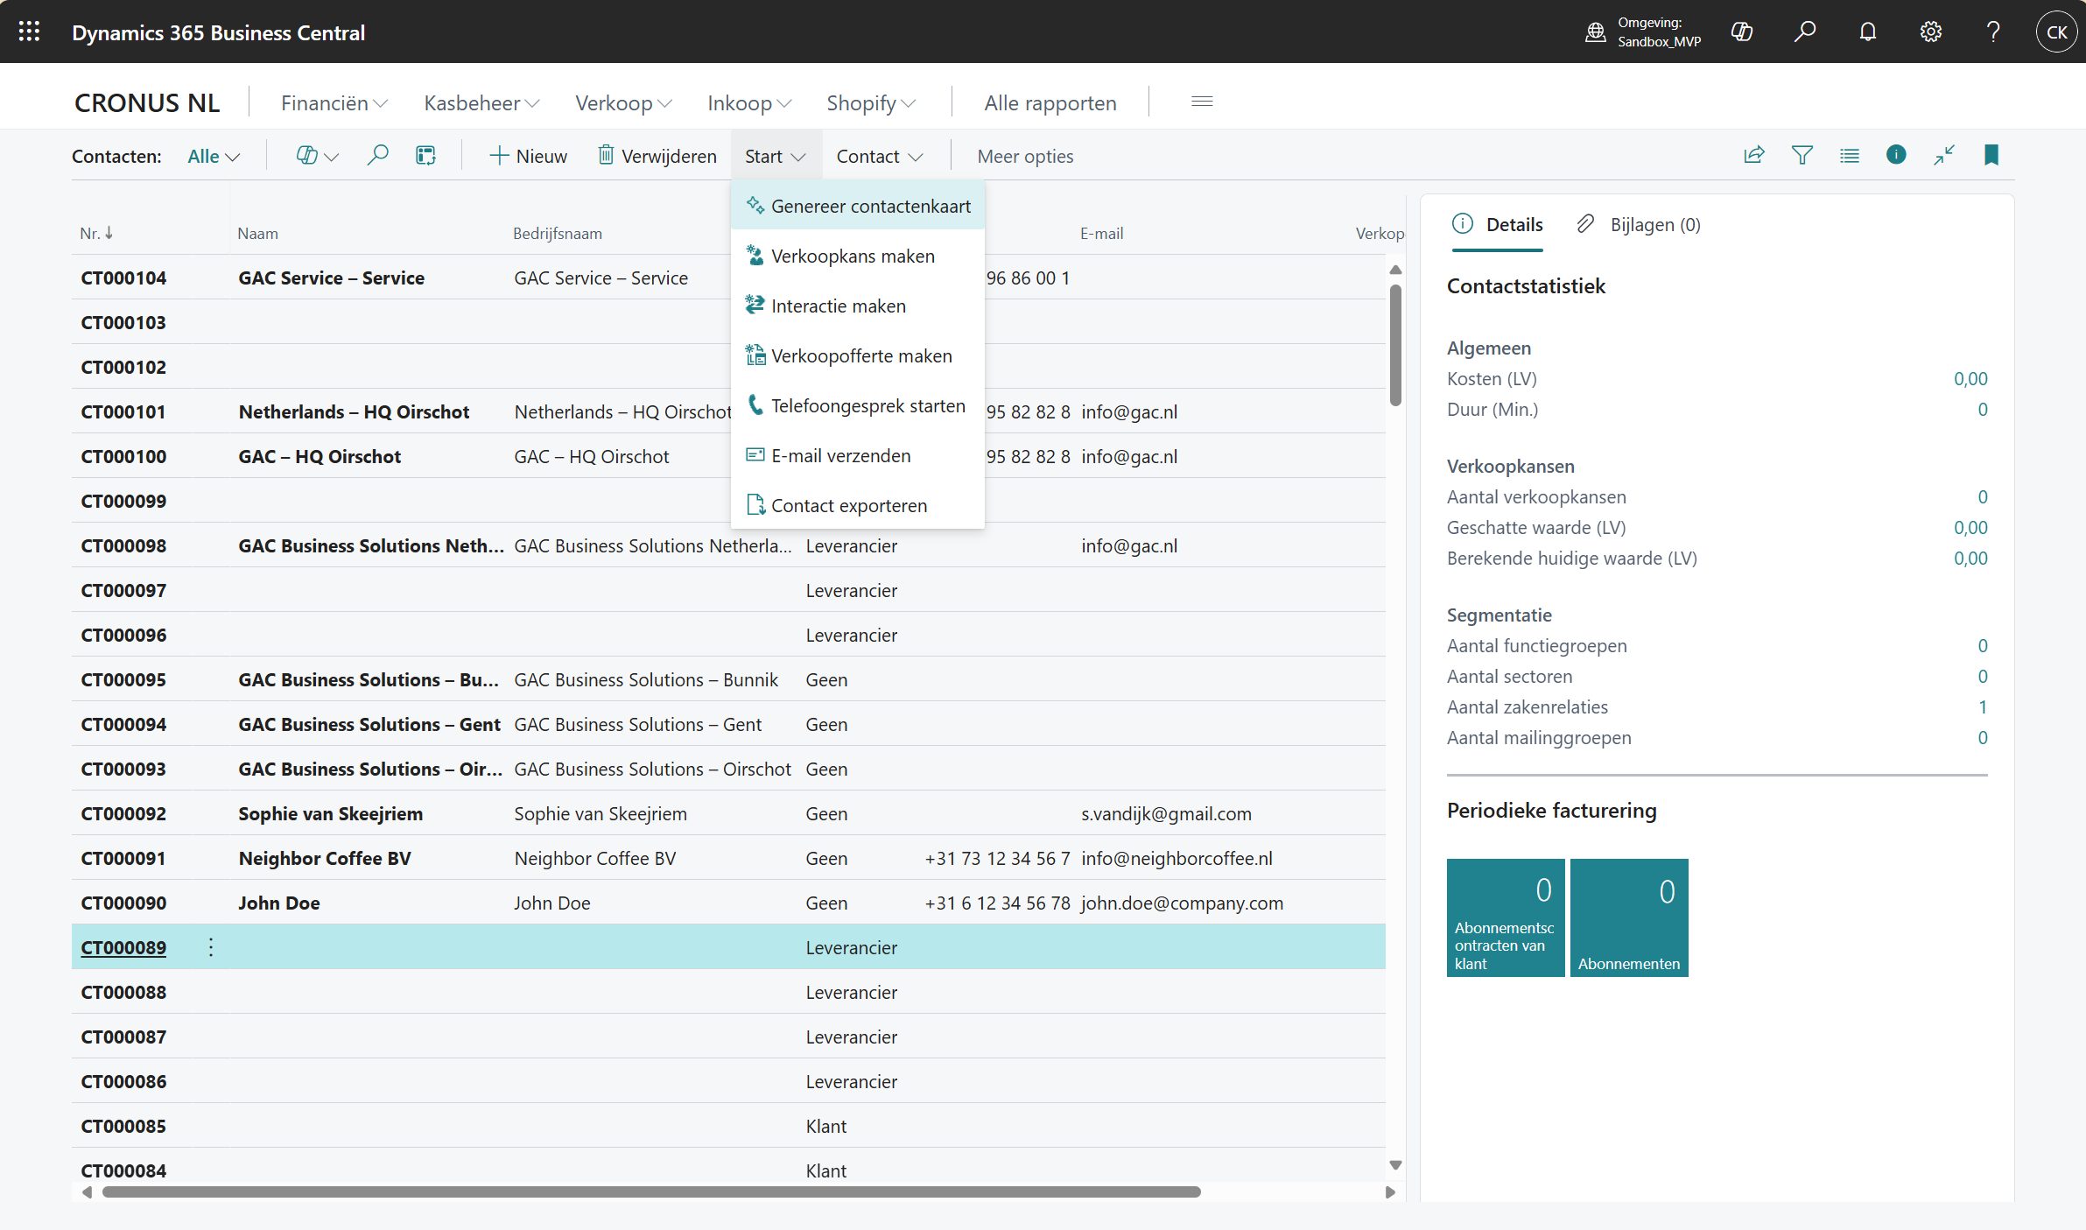The height and width of the screenshot is (1230, 2086).
Task: Open contact CT000089 link
Action: [123, 947]
